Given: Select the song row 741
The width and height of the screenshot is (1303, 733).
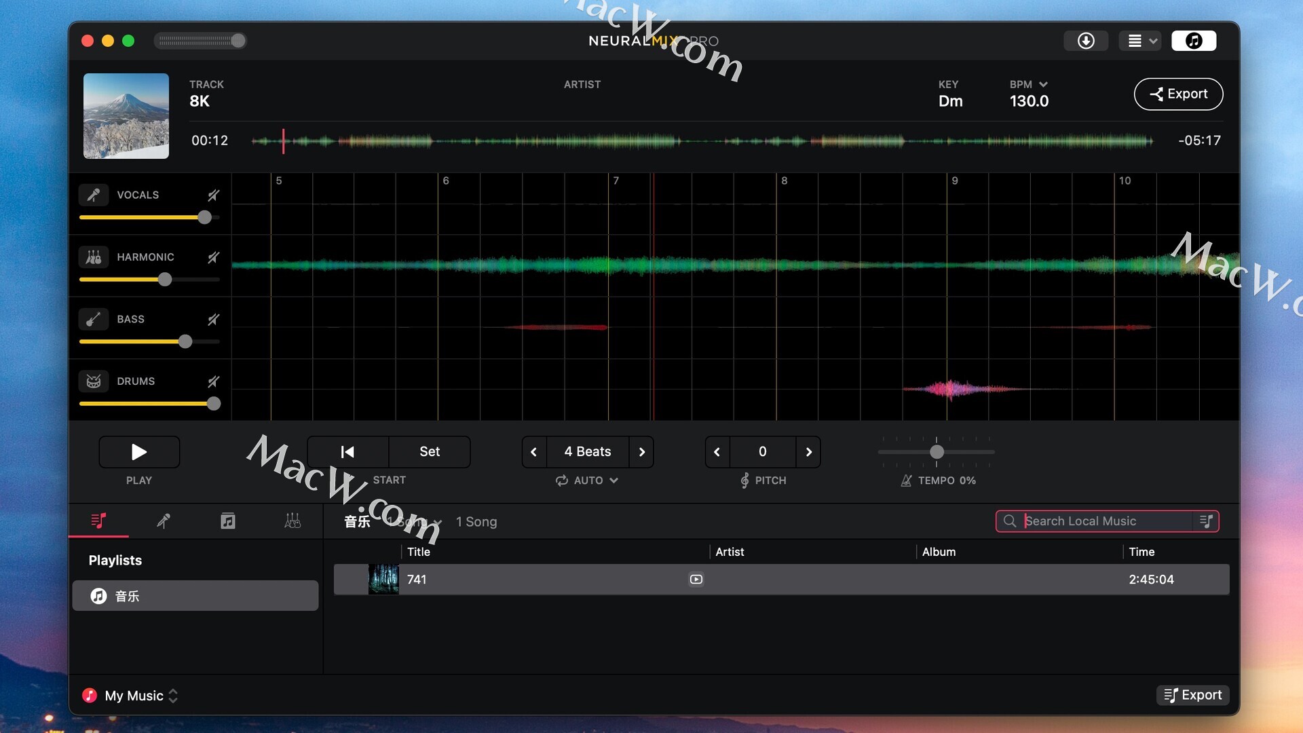Looking at the screenshot, I should pos(781,580).
